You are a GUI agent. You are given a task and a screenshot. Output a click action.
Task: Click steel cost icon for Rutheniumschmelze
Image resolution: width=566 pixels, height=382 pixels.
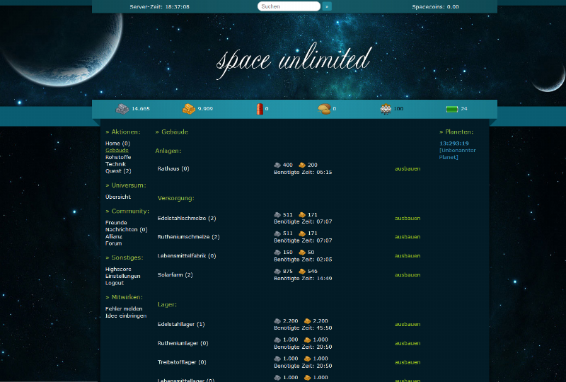277,233
